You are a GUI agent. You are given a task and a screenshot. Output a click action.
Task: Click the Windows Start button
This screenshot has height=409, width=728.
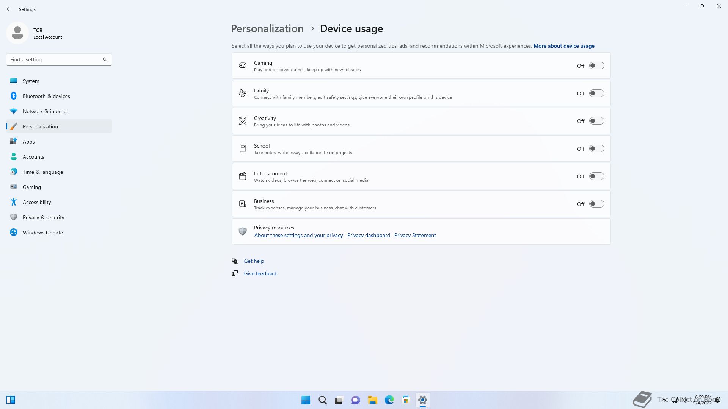306,400
